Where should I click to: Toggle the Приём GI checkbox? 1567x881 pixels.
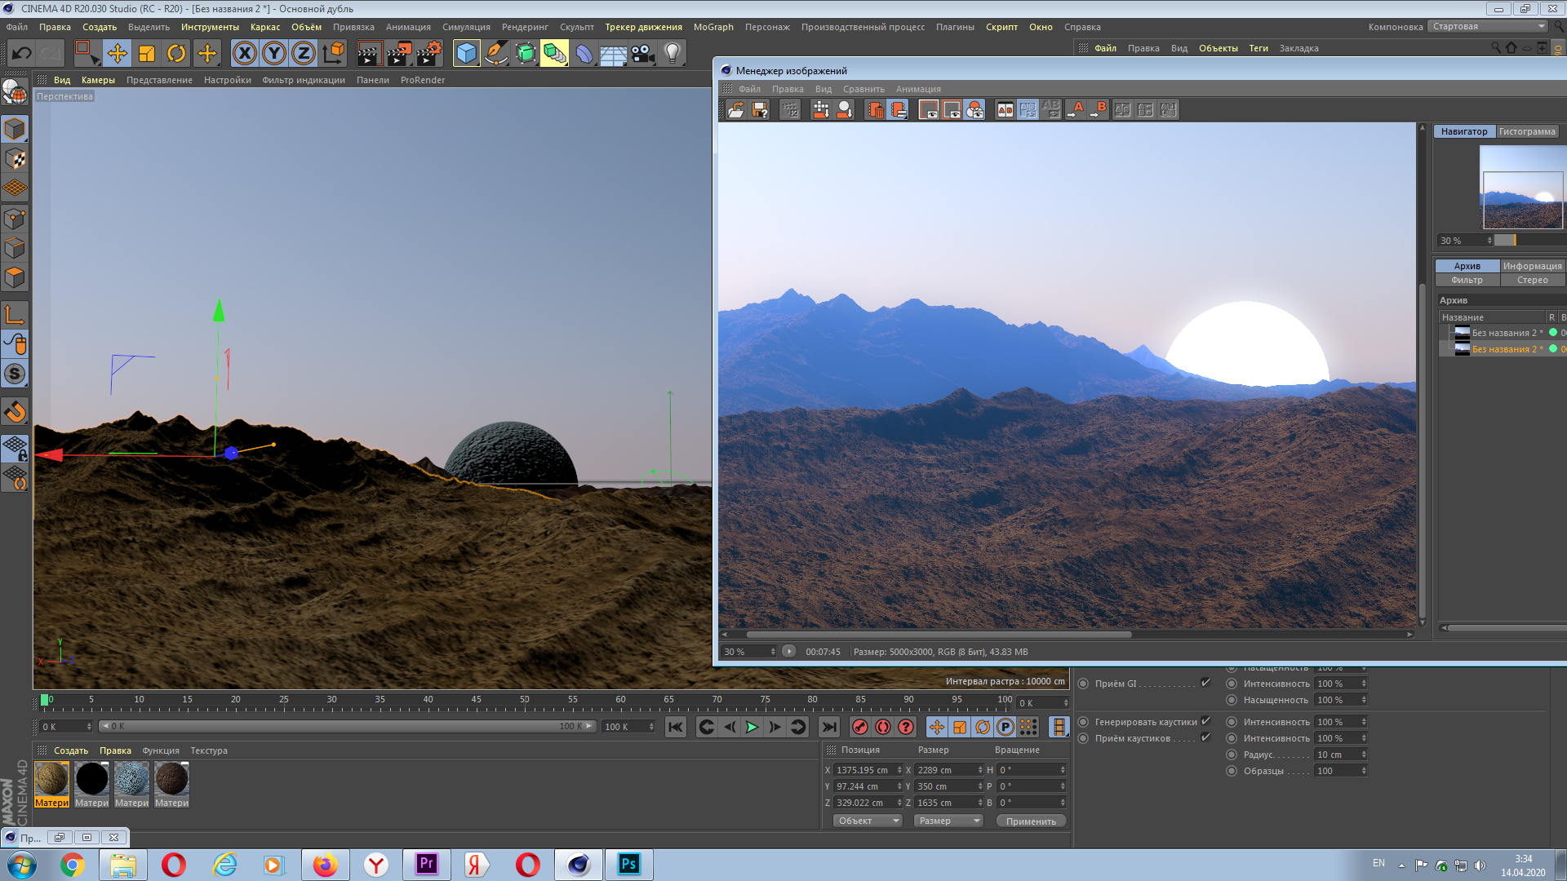pos(1205,683)
